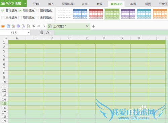Apply the purple table style

coord(128,14)
